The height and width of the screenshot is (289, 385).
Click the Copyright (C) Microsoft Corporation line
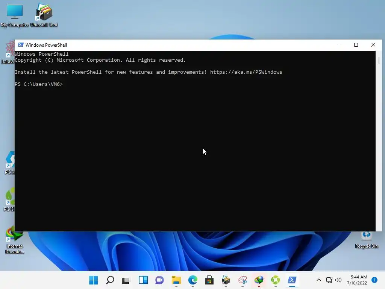pos(100,60)
